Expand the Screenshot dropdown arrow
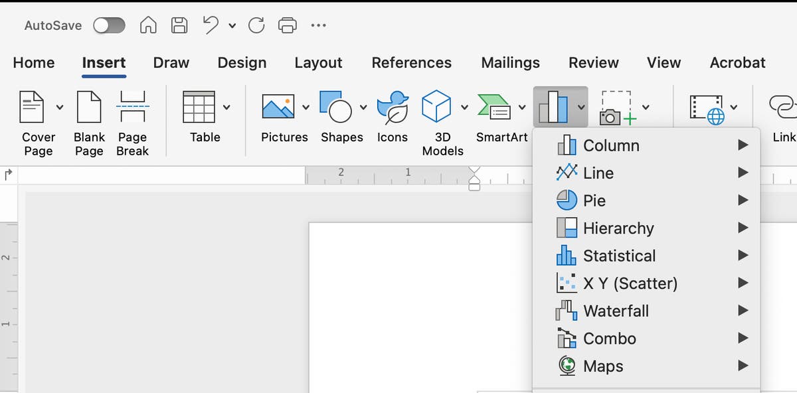The image size is (797, 393). pyautogui.click(x=645, y=107)
